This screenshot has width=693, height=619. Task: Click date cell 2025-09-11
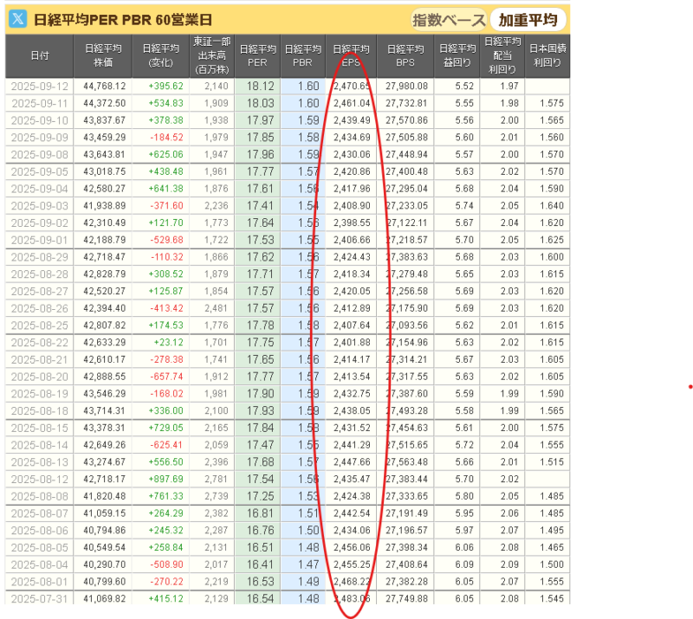click(39, 103)
